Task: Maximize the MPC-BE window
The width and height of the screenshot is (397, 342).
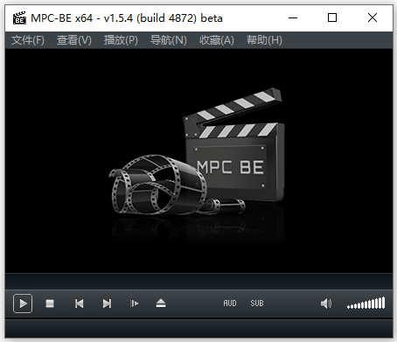Action: click(x=332, y=18)
